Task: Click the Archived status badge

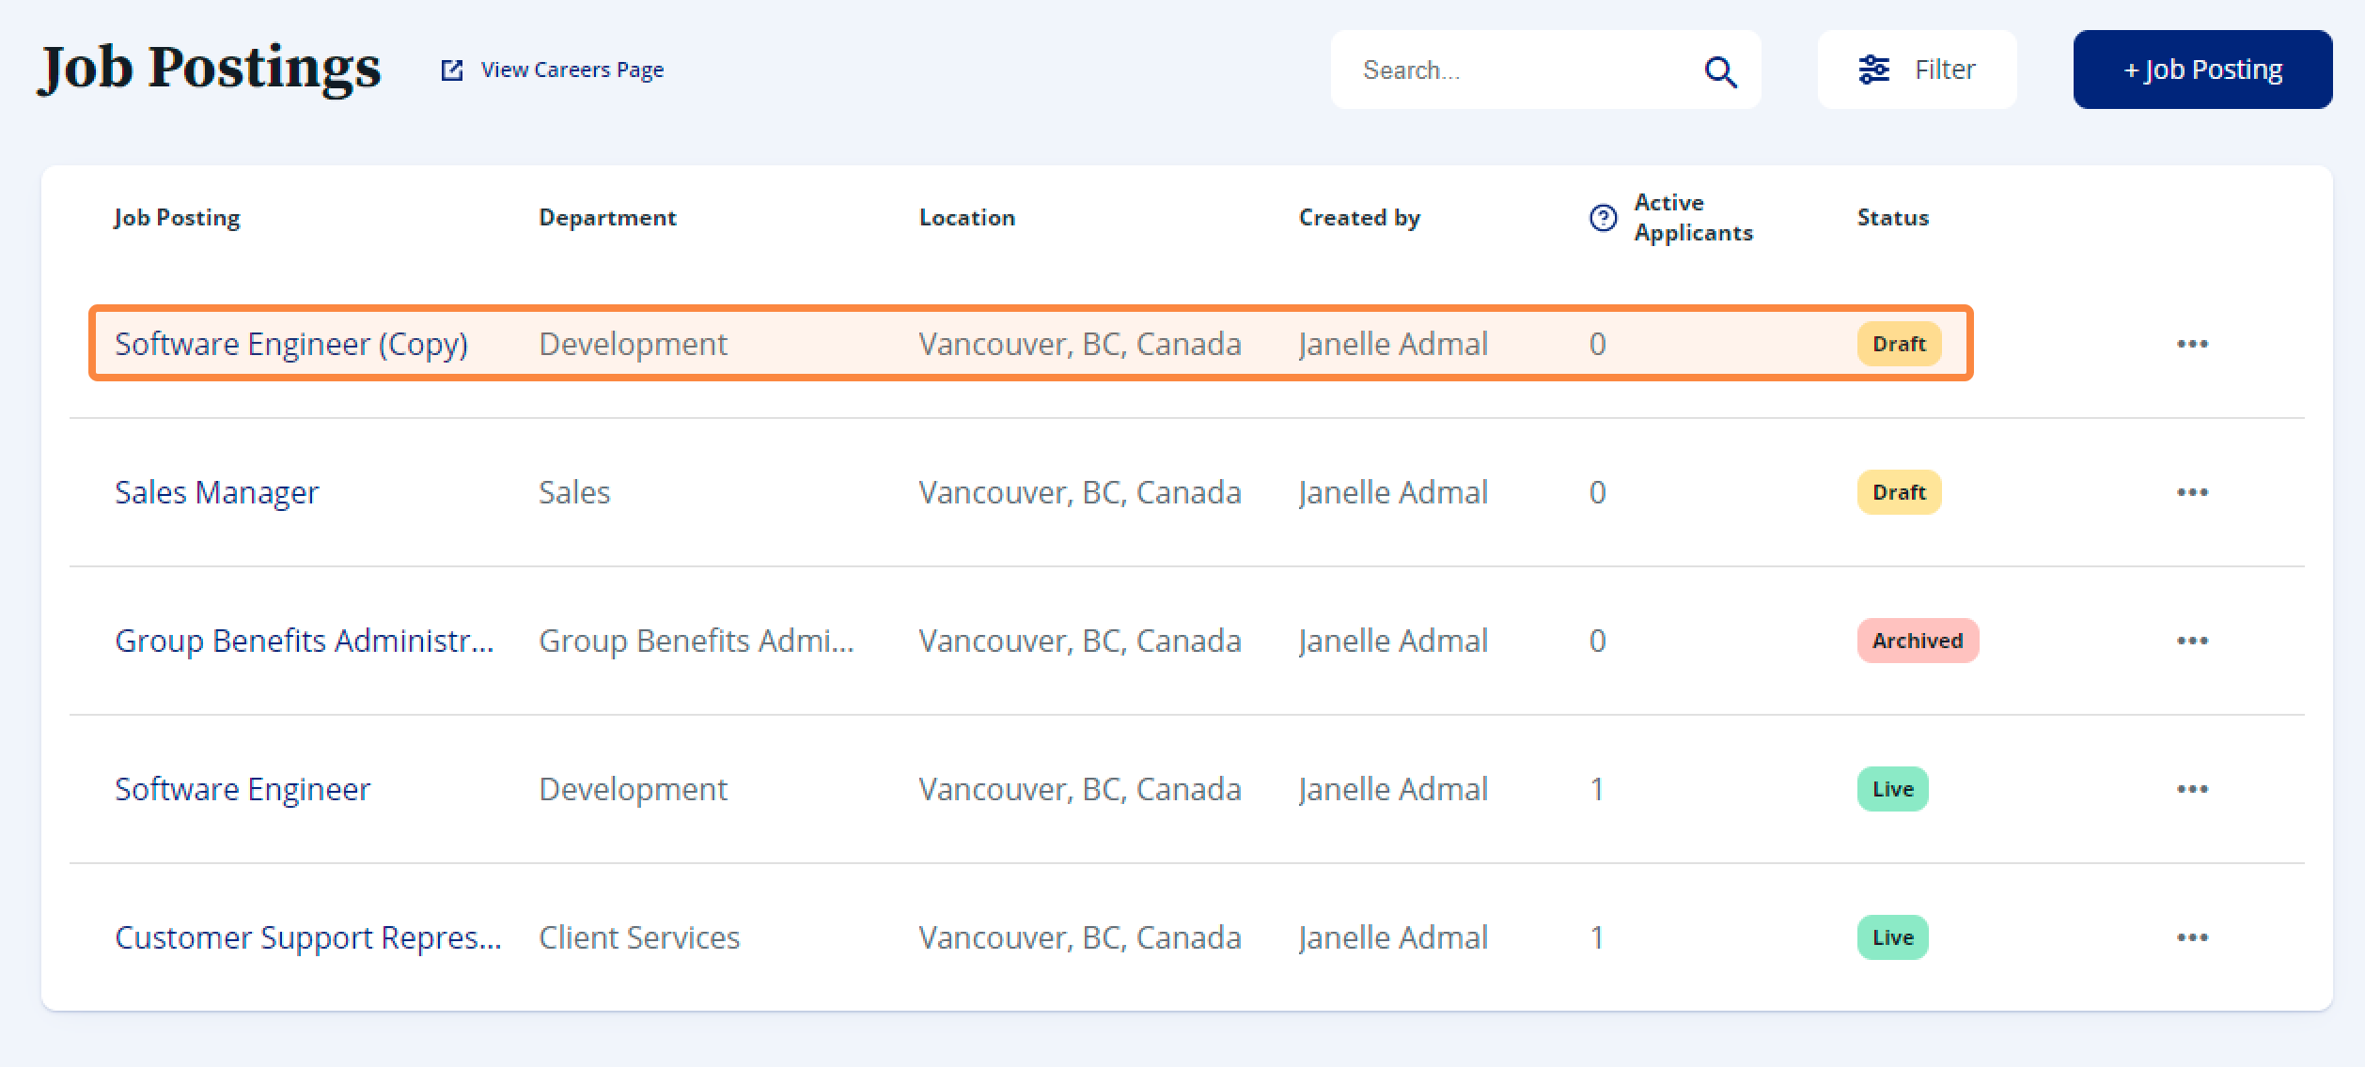Action: coord(1918,641)
